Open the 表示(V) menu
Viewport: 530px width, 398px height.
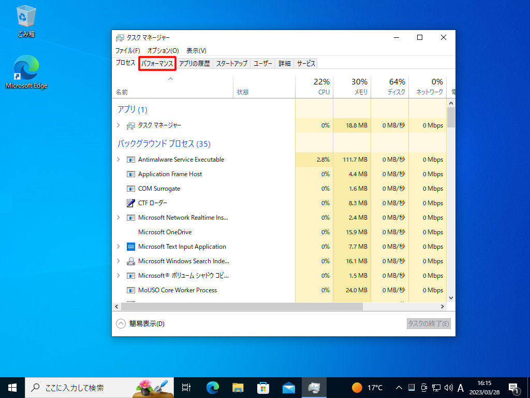[196, 50]
